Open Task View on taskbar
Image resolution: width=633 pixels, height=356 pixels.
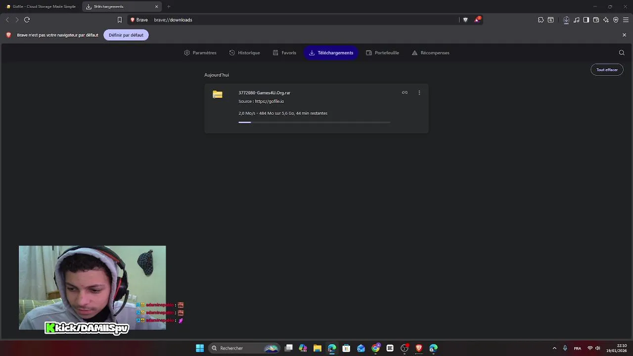pyautogui.click(x=289, y=348)
